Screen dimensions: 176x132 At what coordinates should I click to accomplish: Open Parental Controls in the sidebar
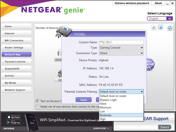point(16,61)
